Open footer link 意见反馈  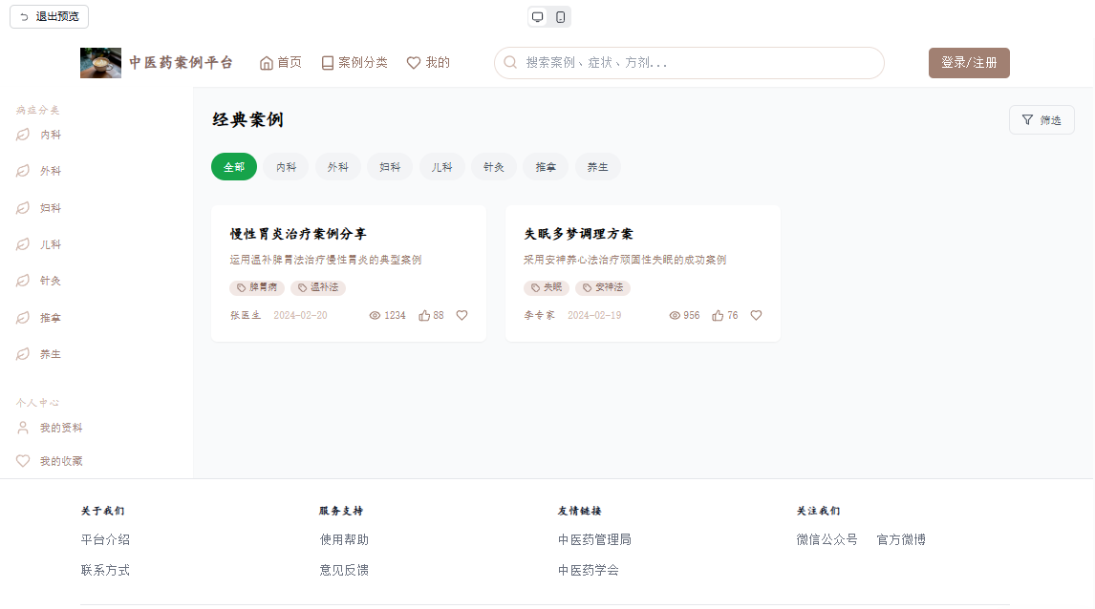pos(344,570)
